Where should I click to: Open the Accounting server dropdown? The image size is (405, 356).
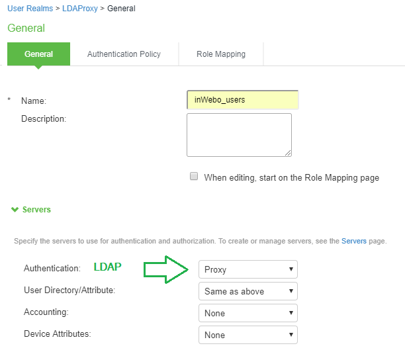tap(247, 313)
